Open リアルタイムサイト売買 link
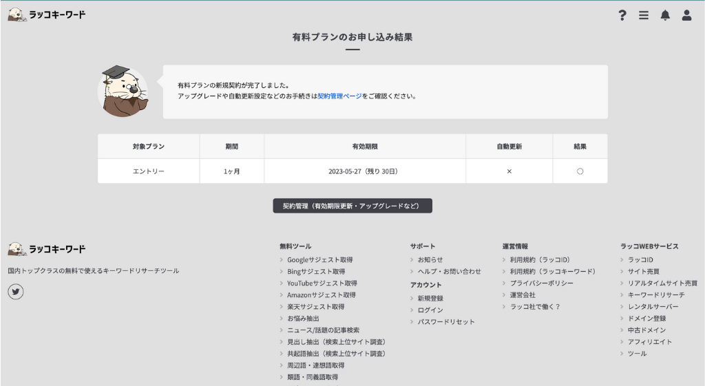Viewport: 705px width, 386px height. pyautogui.click(x=663, y=283)
